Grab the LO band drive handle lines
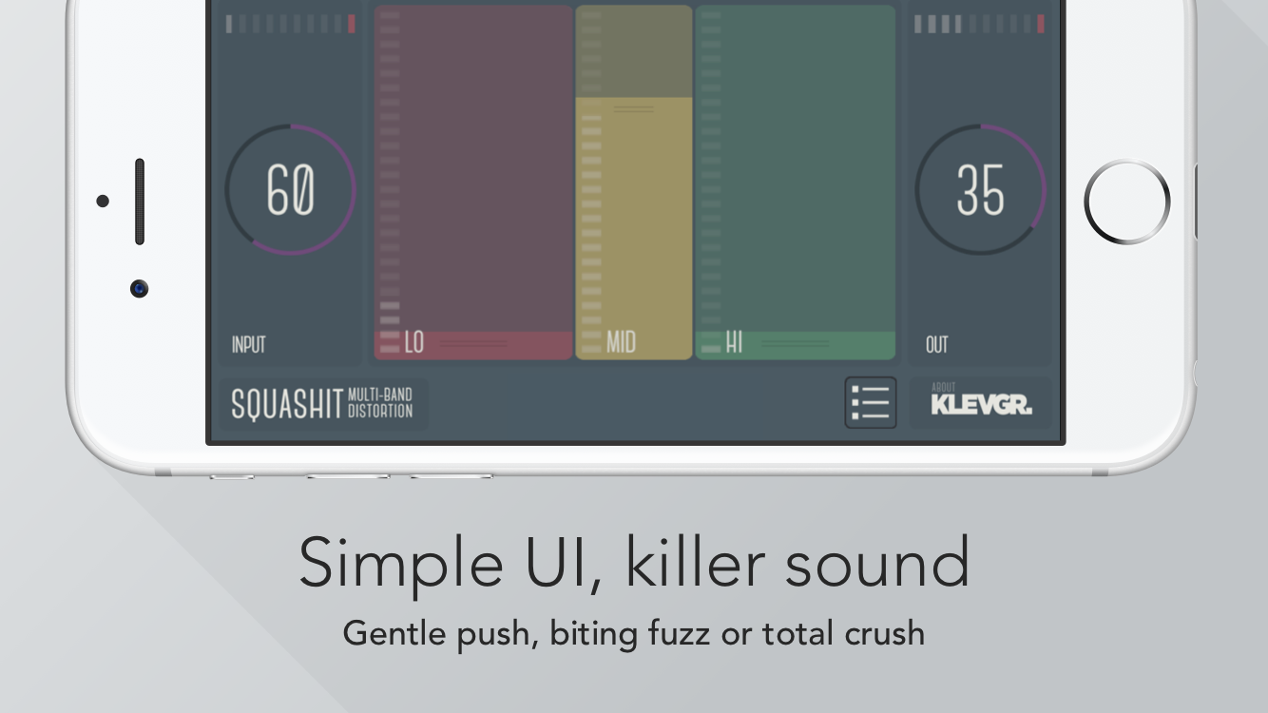This screenshot has width=1268, height=713. point(473,343)
